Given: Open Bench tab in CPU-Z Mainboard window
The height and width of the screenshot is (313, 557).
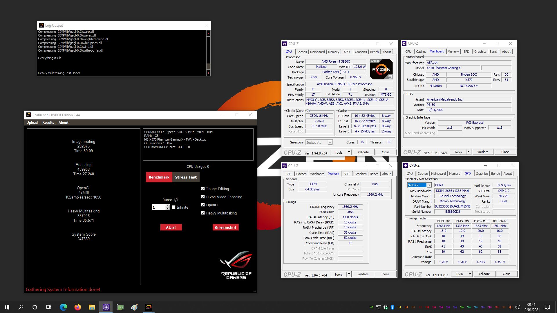Looking at the screenshot, I should tap(494, 52).
